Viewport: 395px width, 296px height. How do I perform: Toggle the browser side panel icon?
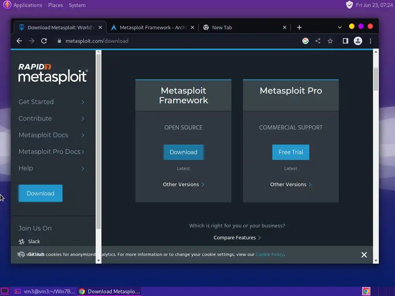tap(345, 41)
